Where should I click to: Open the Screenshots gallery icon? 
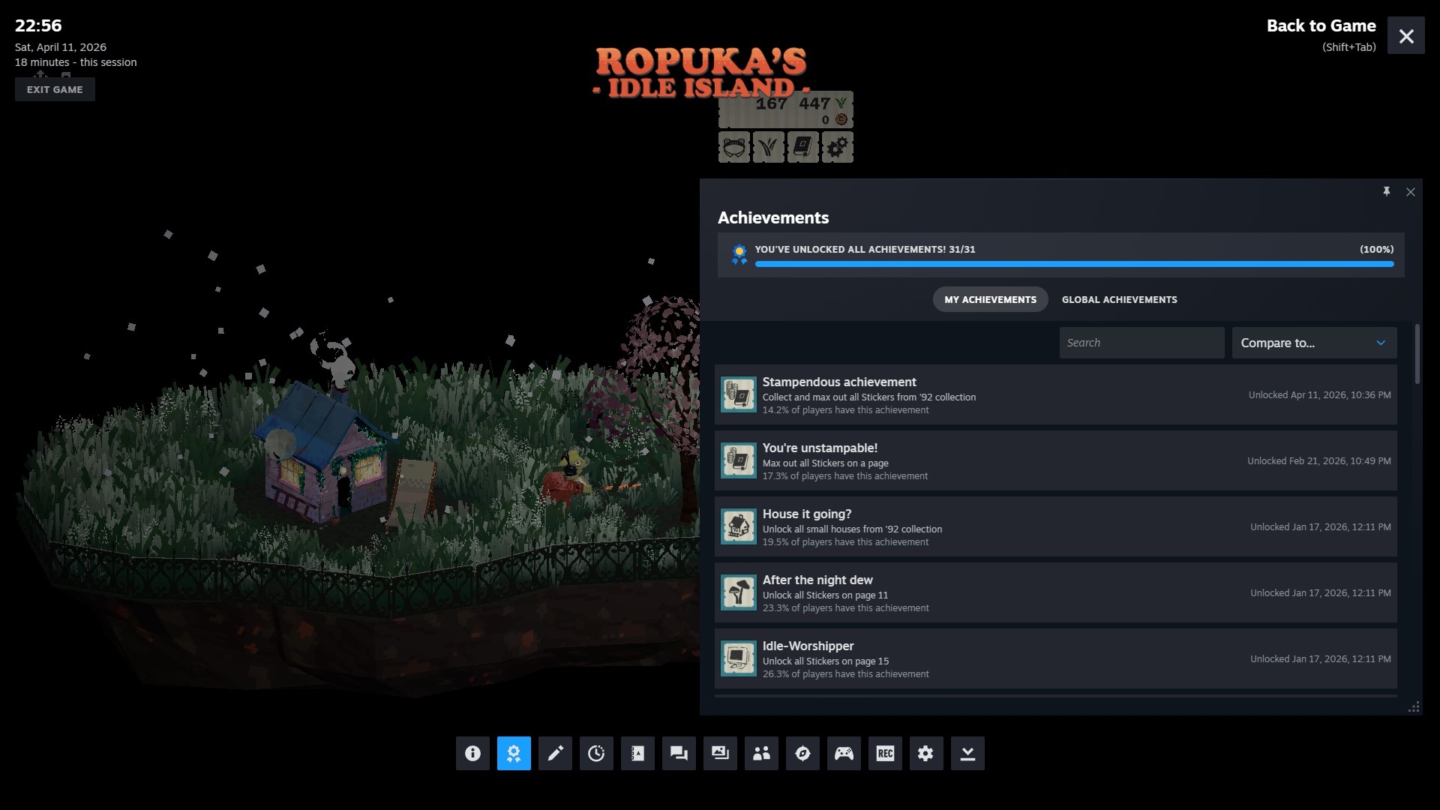[x=720, y=753]
